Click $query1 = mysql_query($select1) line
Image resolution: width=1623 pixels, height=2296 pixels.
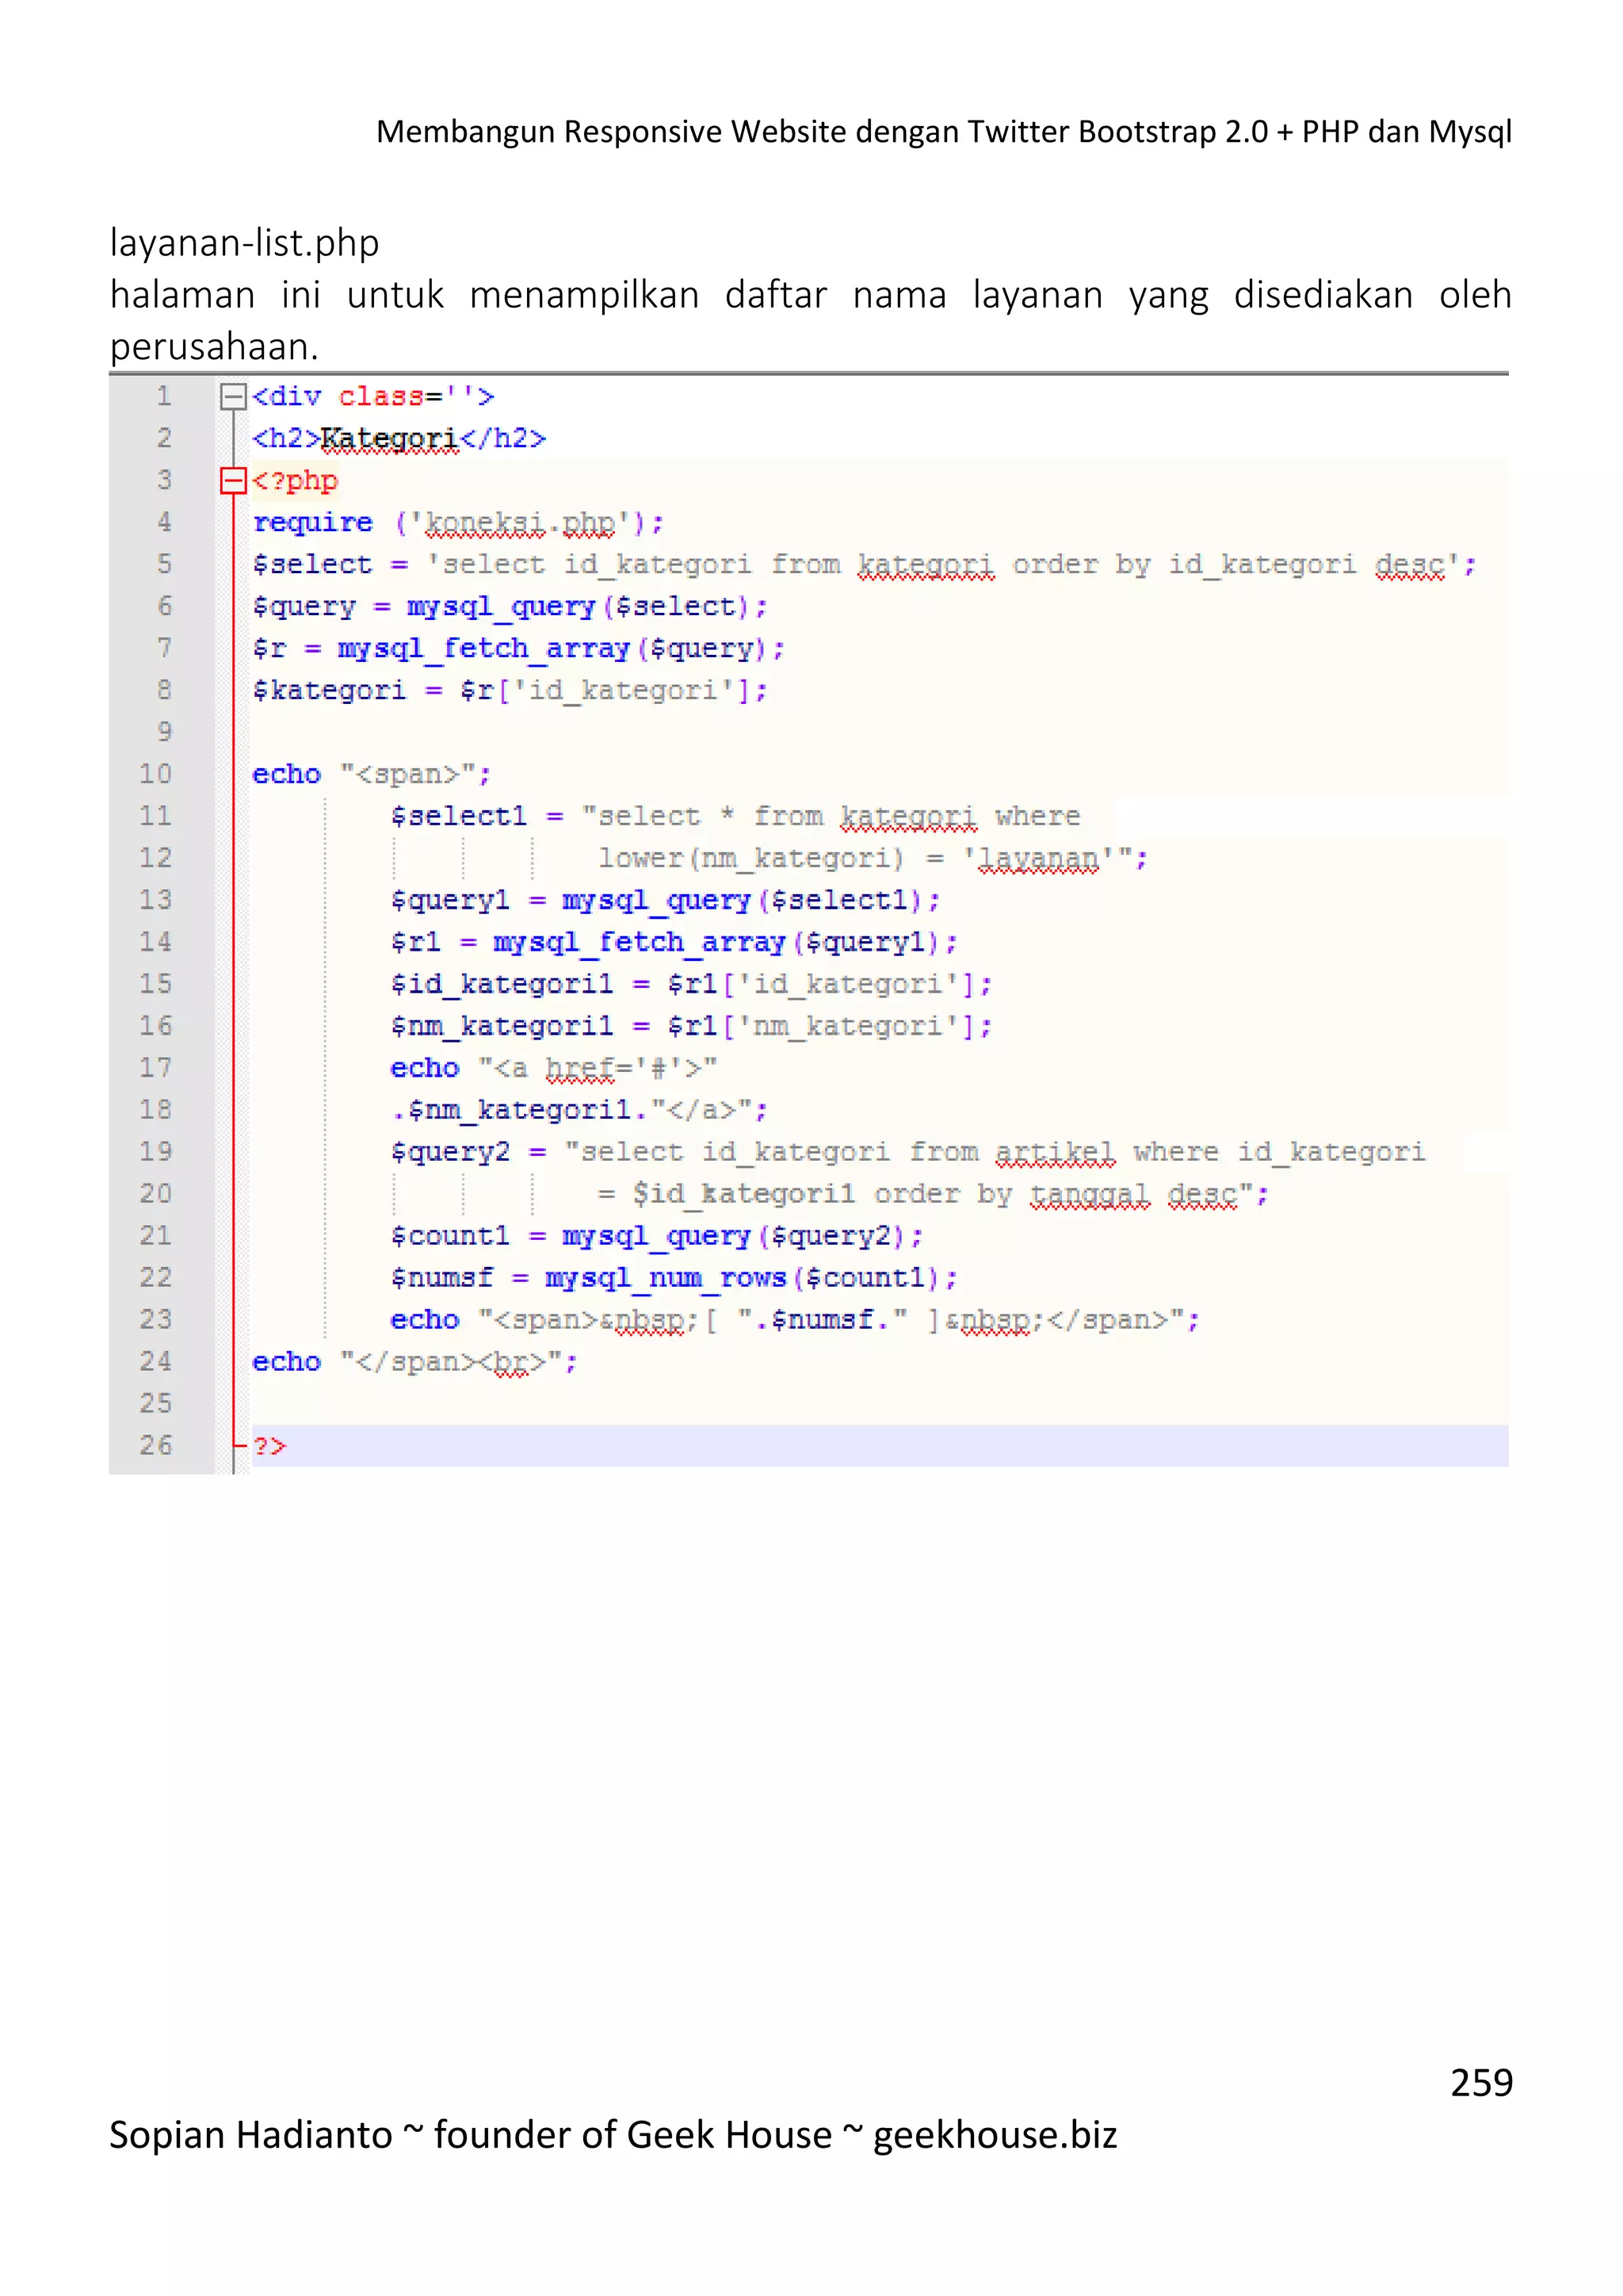tap(666, 901)
